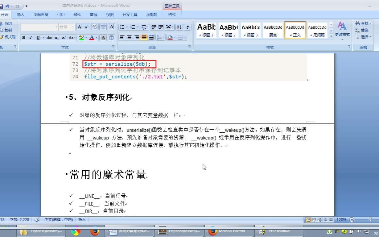This screenshot has height=237, width=379.
Task: Open the font size dropdown
Action: pos(73,26)
